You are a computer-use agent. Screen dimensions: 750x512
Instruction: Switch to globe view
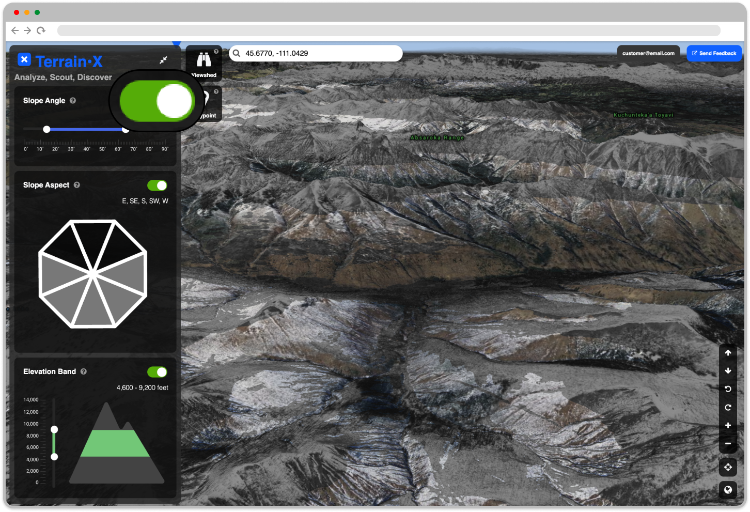coord(728,489)
